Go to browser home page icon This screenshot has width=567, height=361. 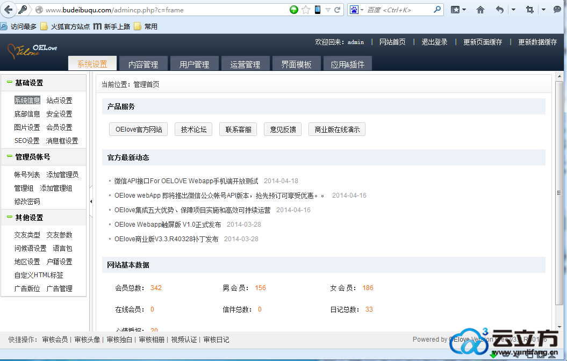[480, 10]
